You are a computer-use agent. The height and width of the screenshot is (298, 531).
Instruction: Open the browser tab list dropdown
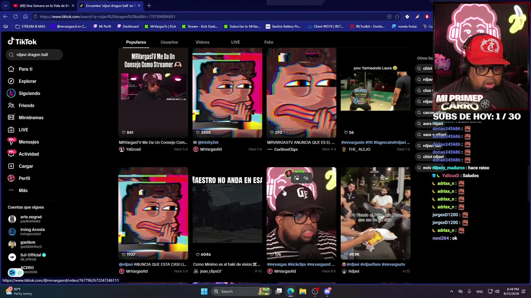[x=5, y=6]
